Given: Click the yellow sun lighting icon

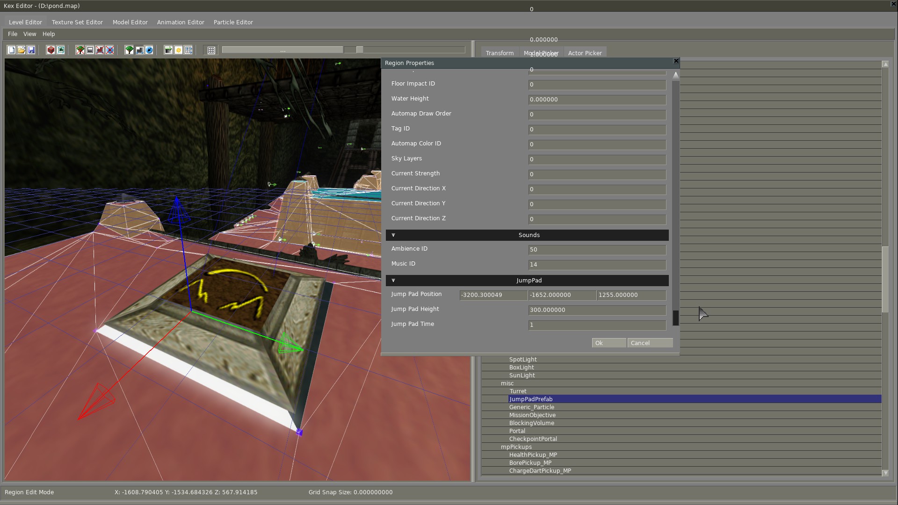Looking at the screenshot, I should click(x=178, y=50).
